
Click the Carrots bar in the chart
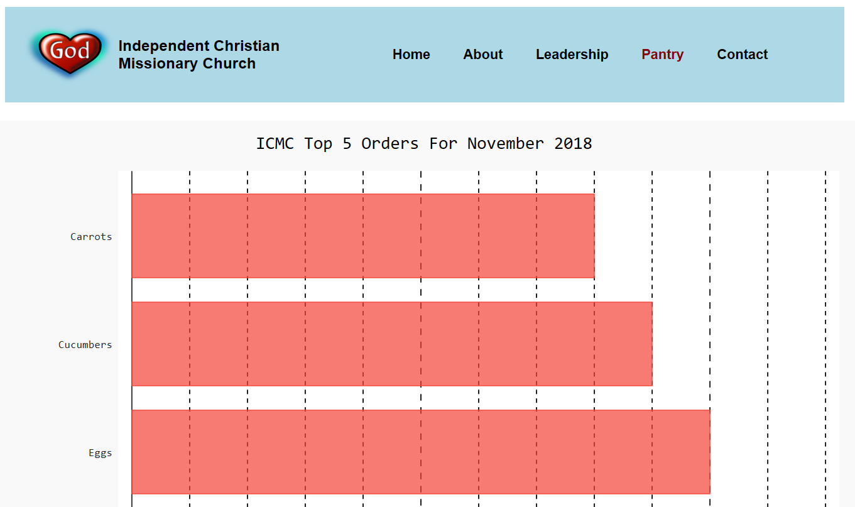point(362,236)
